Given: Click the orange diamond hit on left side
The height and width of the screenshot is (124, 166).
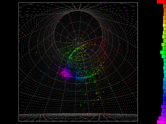Looking at the screenshot, I should tap(36, 53).
